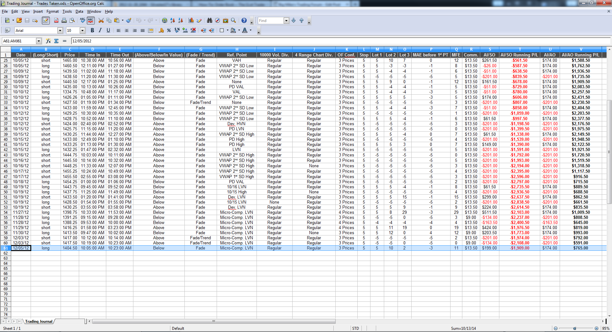Send document as e-mail icon

pyautogui.click(x=35, y=20)
